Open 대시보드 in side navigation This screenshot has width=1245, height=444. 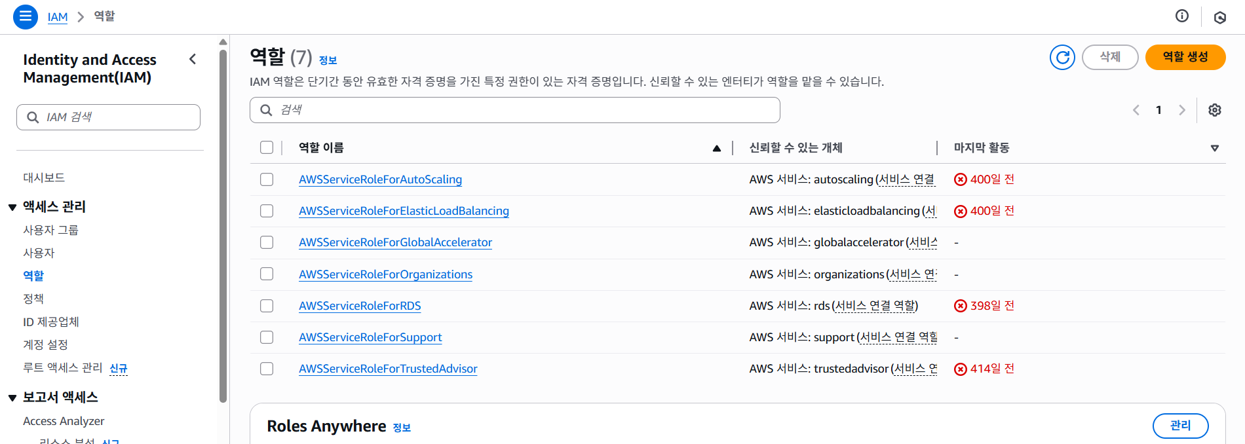(x=44, y=177)
